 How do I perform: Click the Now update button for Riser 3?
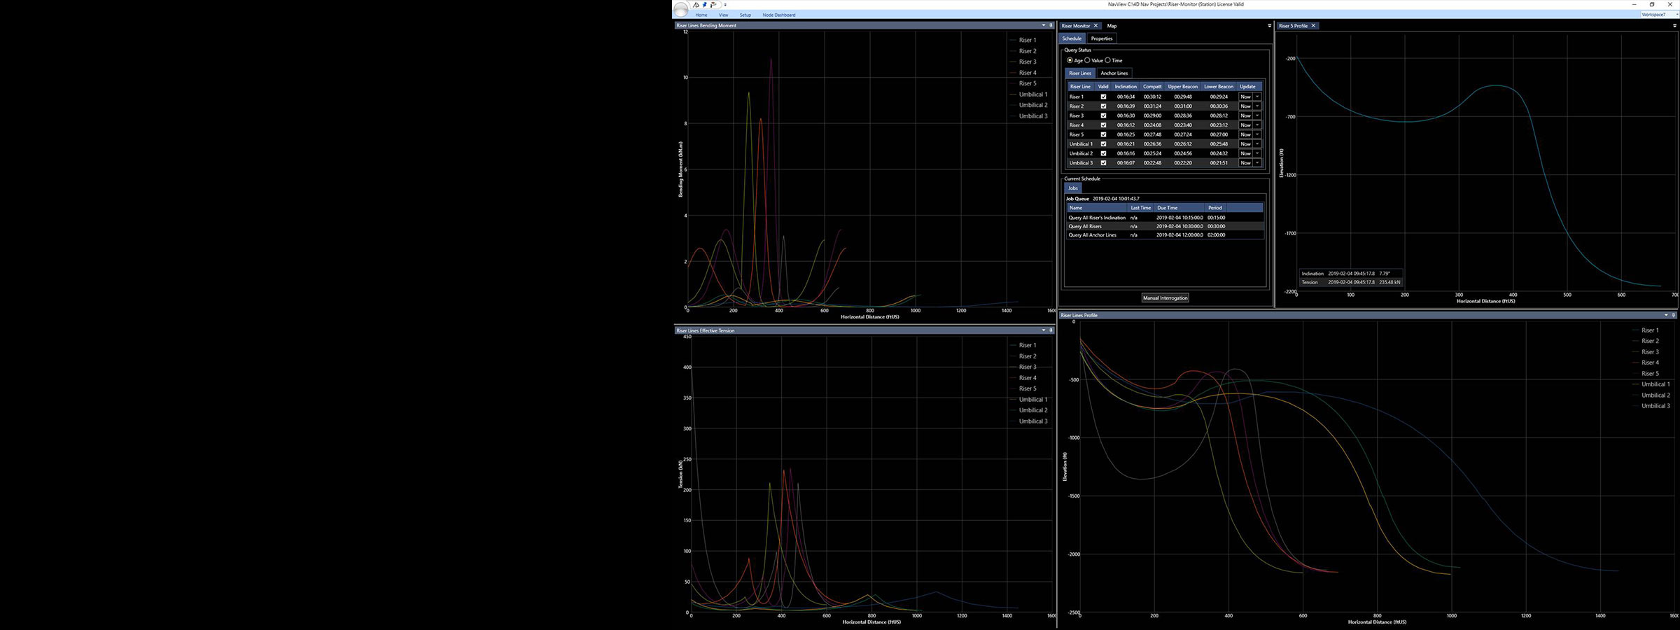click(x=1245, y=115)
